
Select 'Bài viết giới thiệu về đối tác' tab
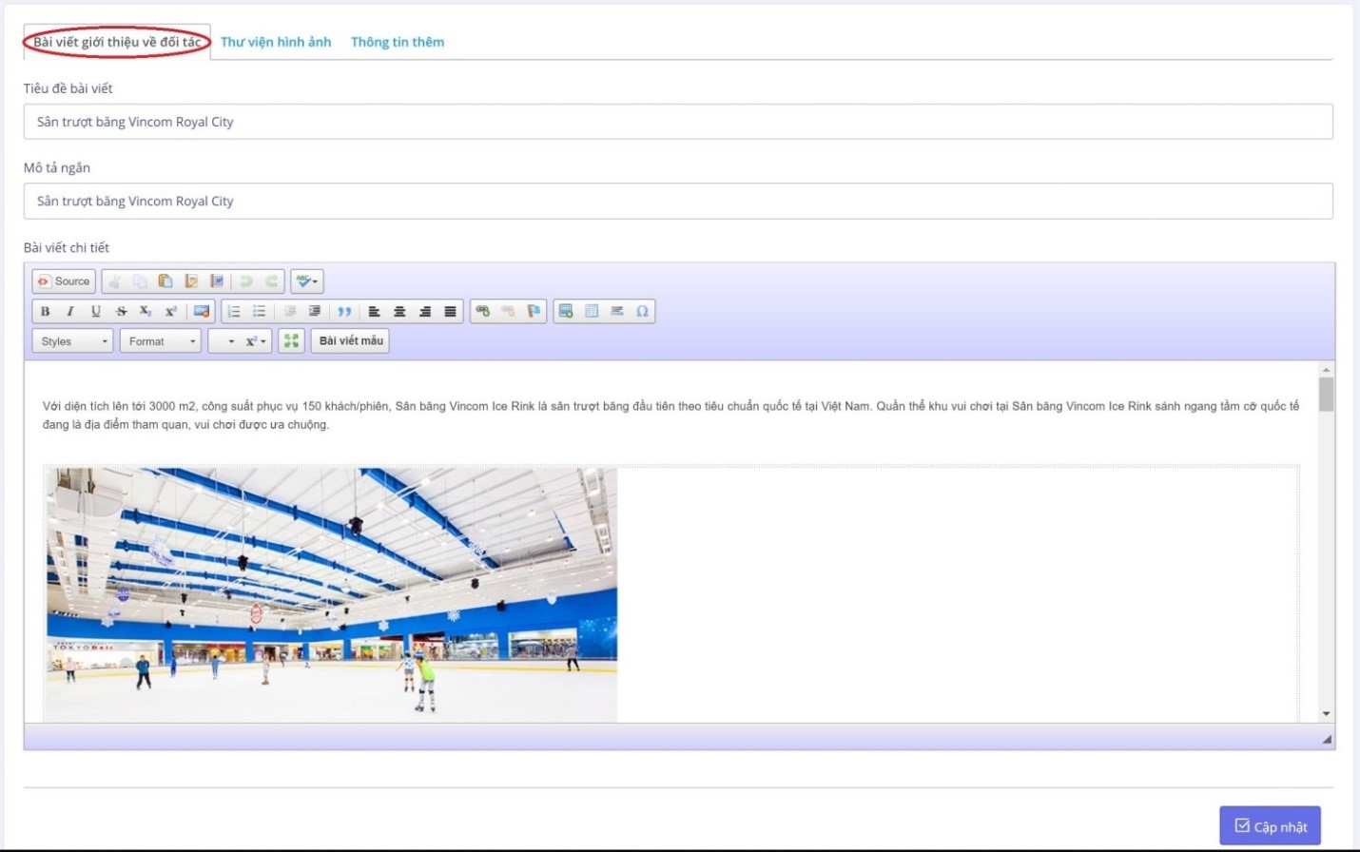click(x=117, y=42)
